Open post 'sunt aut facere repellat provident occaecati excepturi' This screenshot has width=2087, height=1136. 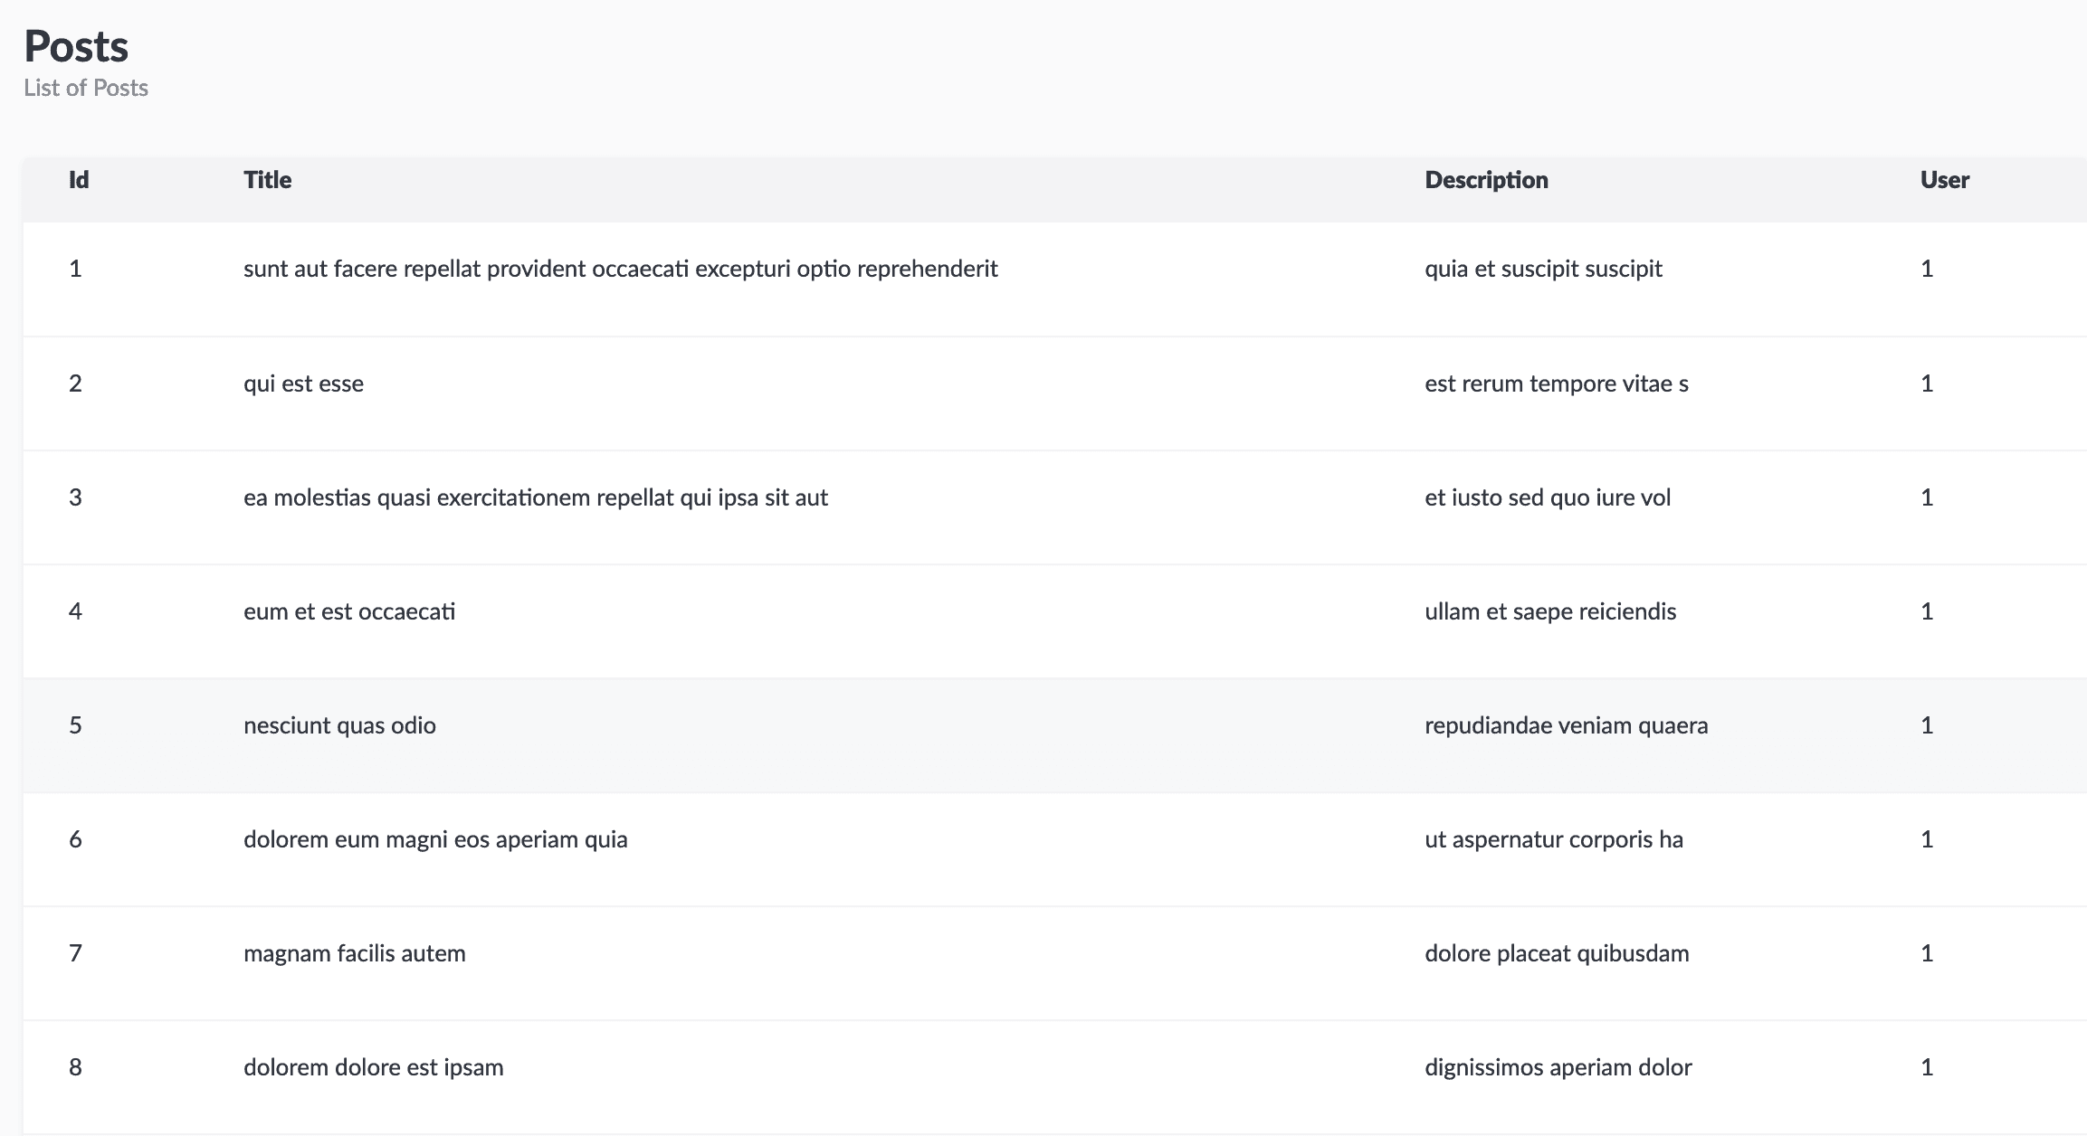621,269
